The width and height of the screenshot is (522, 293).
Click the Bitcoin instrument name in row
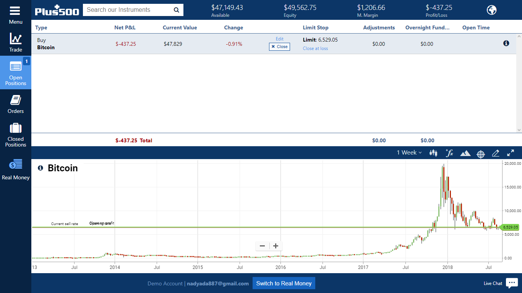[x=46, y=47]
